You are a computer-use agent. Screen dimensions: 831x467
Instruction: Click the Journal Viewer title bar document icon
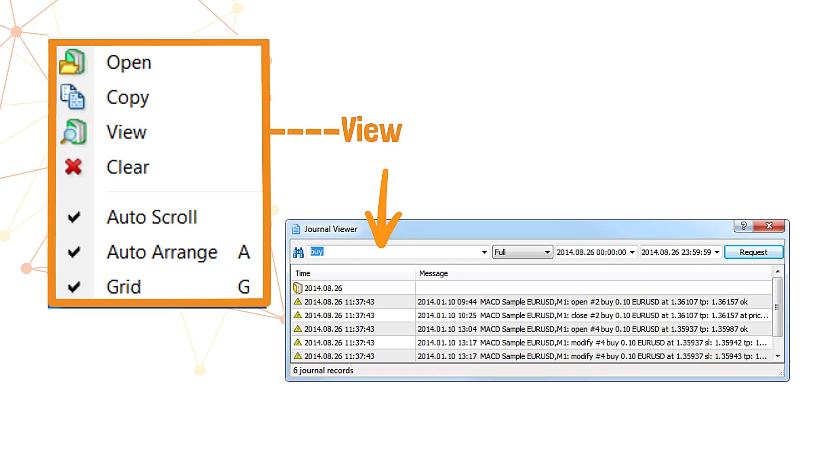(x=296, y=229)
